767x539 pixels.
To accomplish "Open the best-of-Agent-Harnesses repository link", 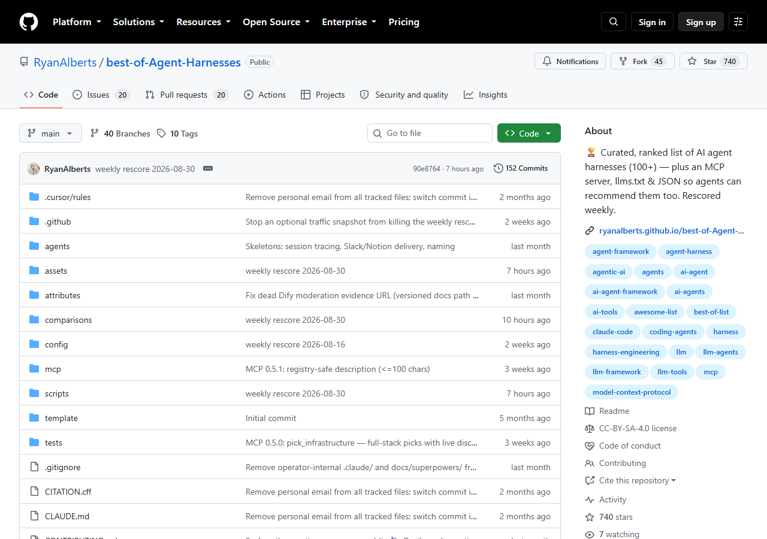I will [174, 62].
